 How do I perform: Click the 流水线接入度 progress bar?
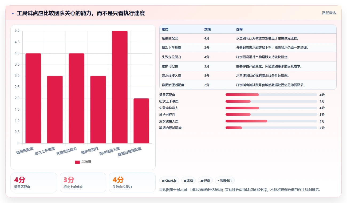[271, 121]
